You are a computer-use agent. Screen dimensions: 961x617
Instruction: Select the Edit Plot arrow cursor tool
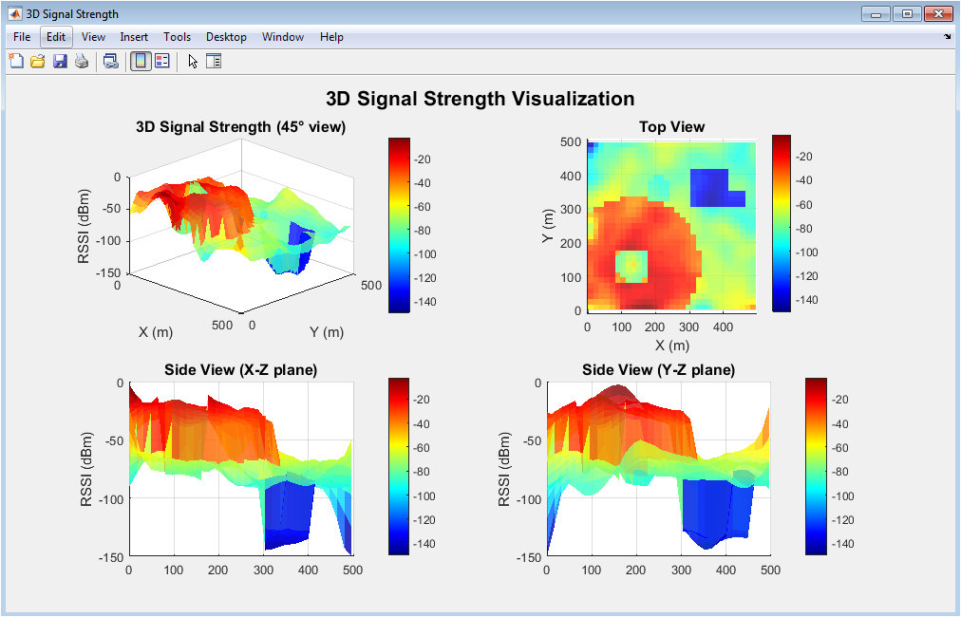(193, 62)
